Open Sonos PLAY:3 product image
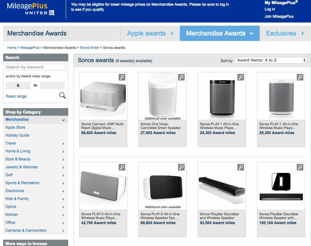Image resolution: width=311 pixels, height=246 pixels. point(103,186)
